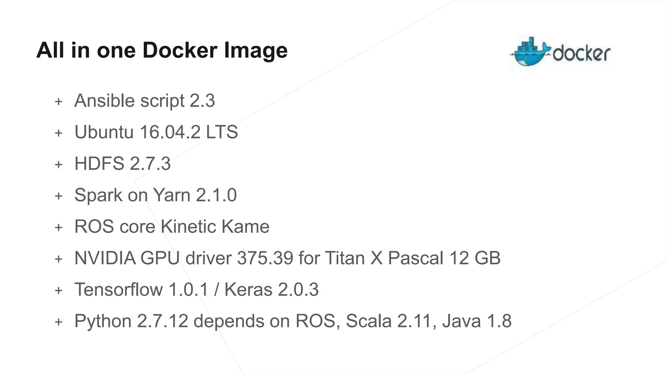Image resolution: width=667 pixels, height=375 pixels.
Task: Click the plus bullet before NVIDIA GPU driver
Action: tap(59, 259)
